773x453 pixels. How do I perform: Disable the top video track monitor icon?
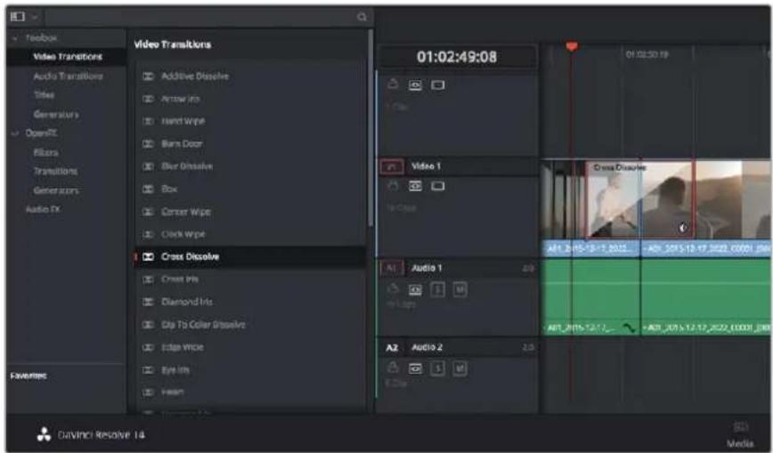[x=438, y=85]
